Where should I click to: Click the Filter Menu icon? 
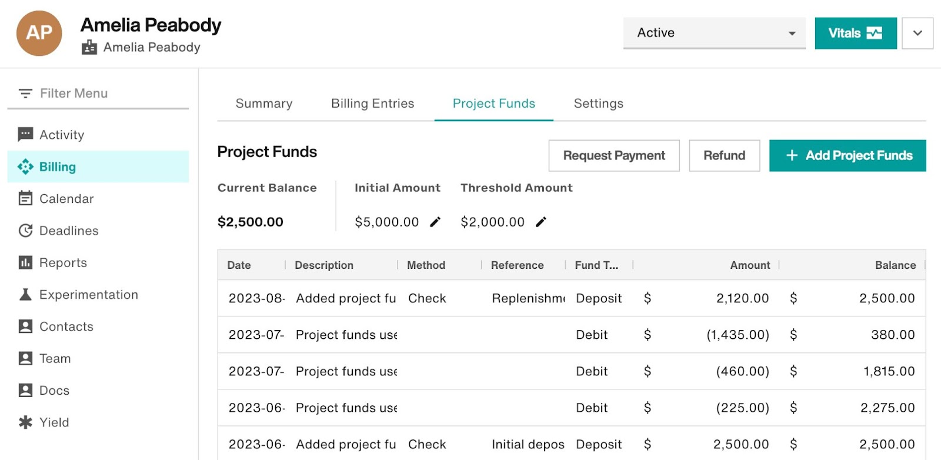25,94
